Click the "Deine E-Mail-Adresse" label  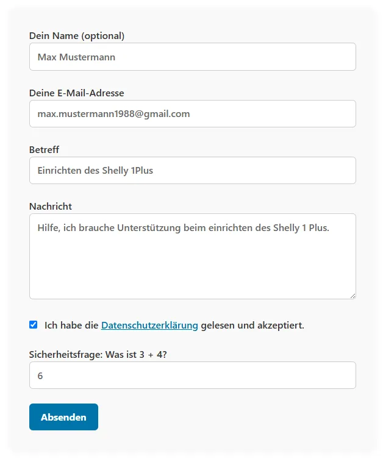[x=77, y=93]
